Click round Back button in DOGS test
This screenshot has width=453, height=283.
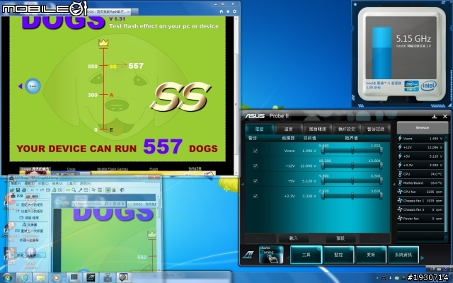[x=33, y=86]
